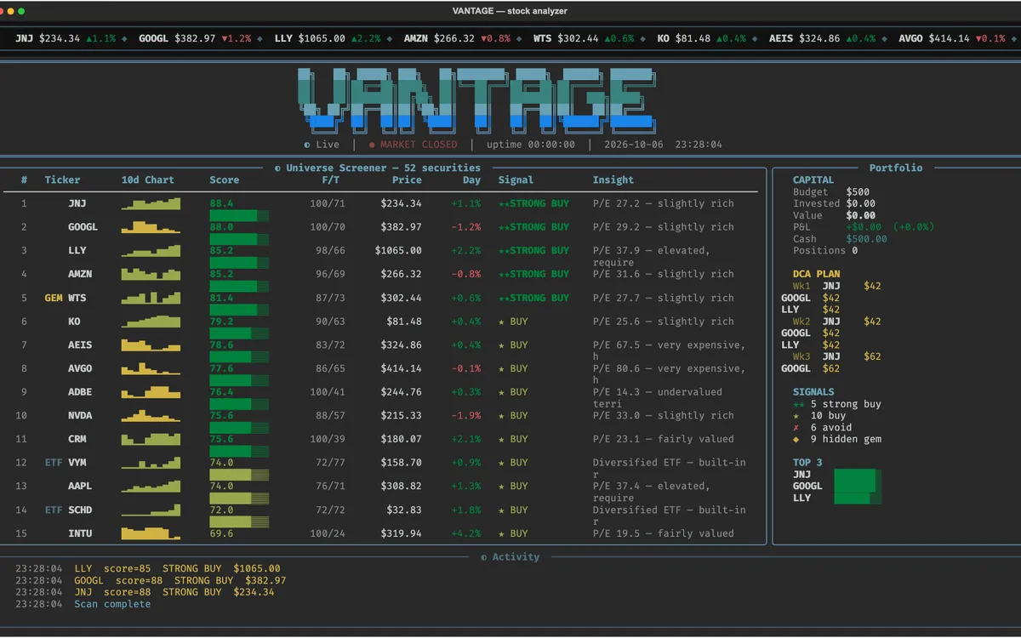1021x638 pixels.
Task: Click the GEM badge on the WTS row
Action: click(54, 299)
